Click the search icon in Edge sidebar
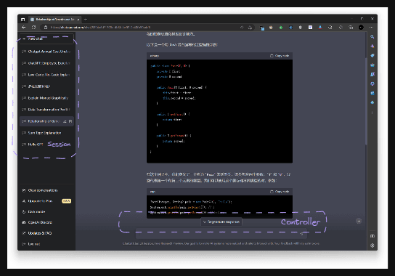 tap(372, 37)
